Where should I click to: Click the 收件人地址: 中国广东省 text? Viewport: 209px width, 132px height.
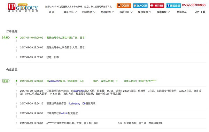point(140,81)
